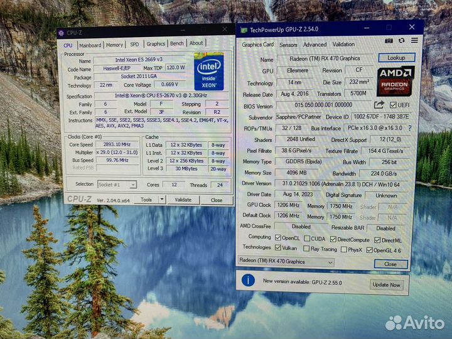This screenshot has width=452, height=339.
Task: Open the Radeon RX 470 GPU selector dropdown
Action: (x=286, y=261)
